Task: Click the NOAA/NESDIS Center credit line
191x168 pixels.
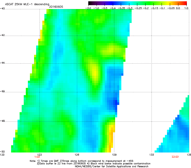Action: [x=112, y=166]
